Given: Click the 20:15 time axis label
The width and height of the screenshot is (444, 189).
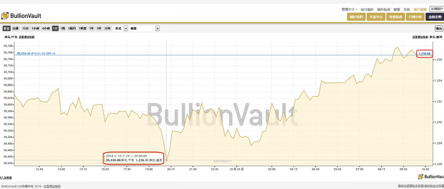Looking at the screenshot, I should coord(171,169).
